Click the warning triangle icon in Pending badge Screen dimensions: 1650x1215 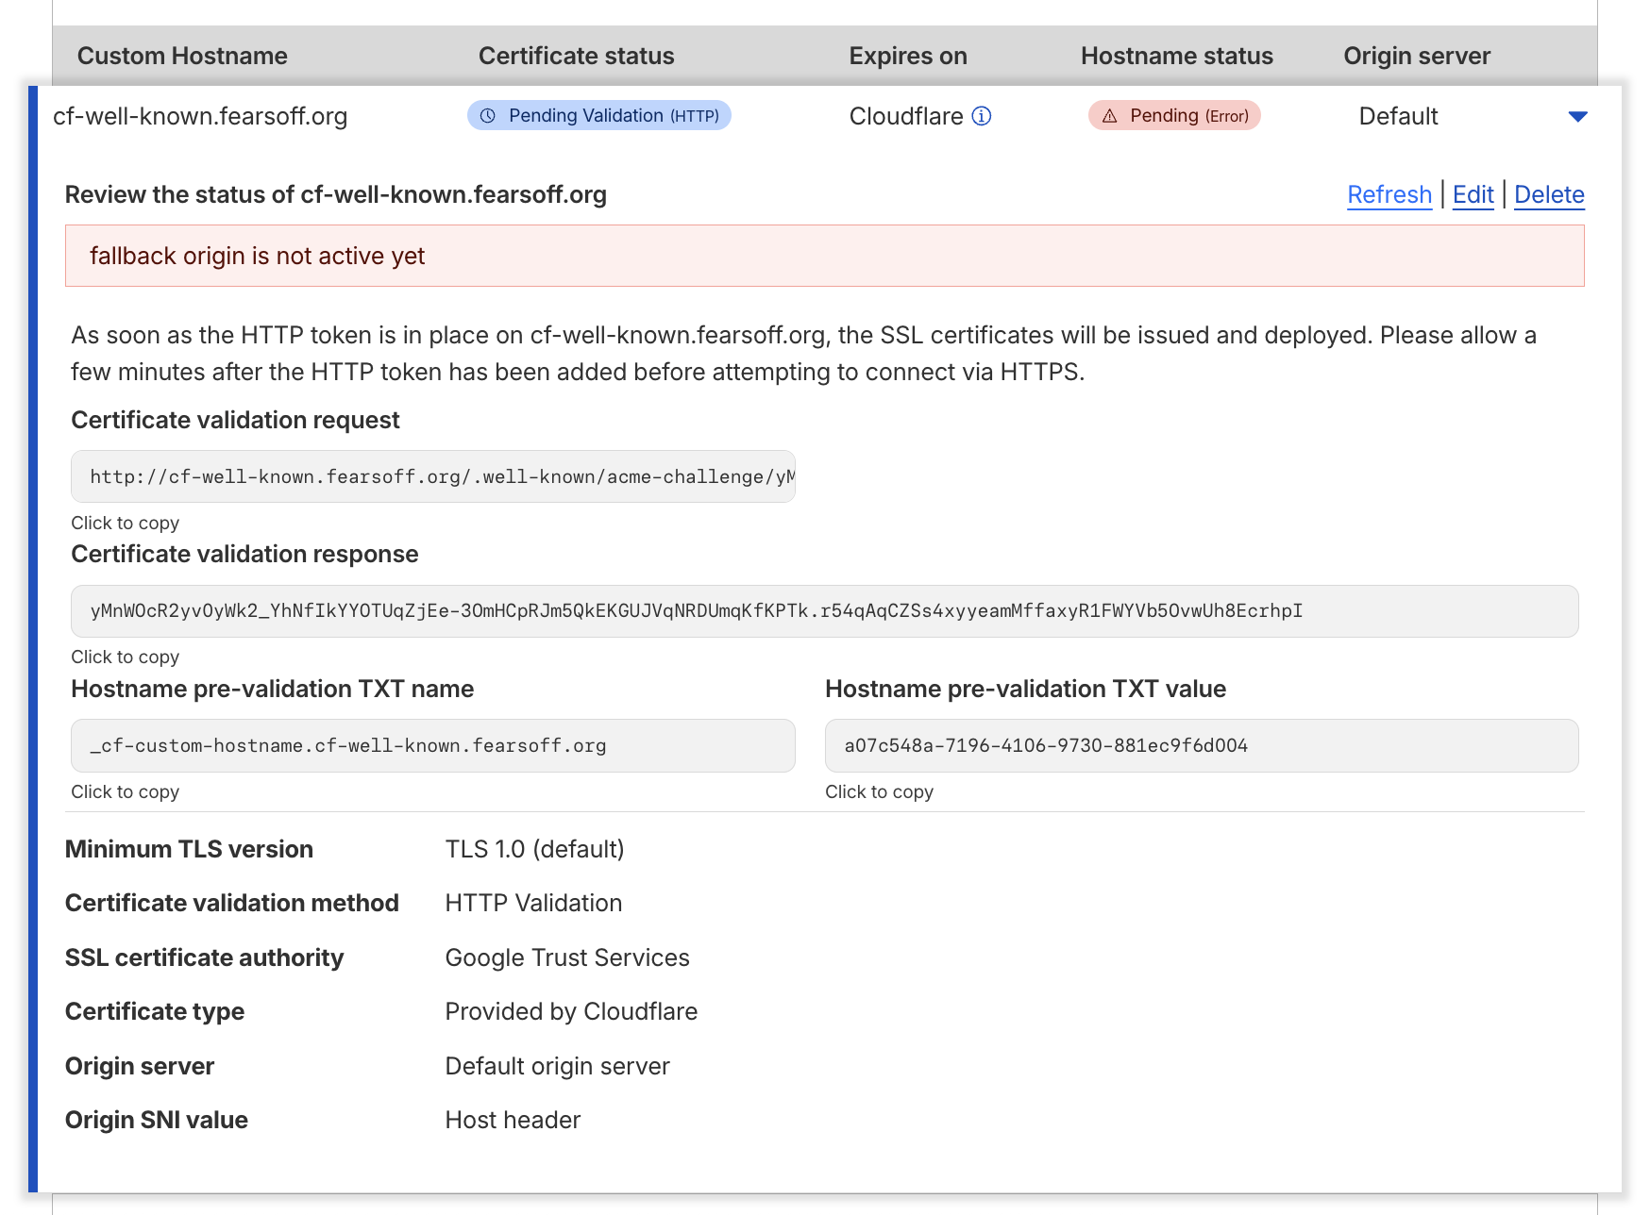tap(1110, 116)
